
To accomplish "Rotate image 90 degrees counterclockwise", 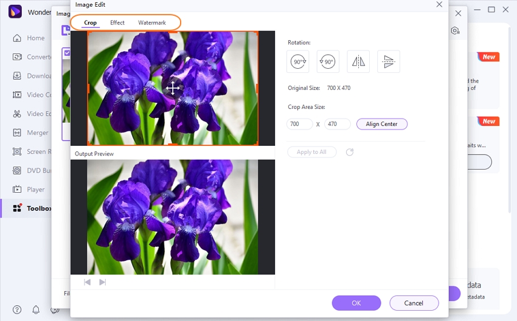I will [328, 61].
